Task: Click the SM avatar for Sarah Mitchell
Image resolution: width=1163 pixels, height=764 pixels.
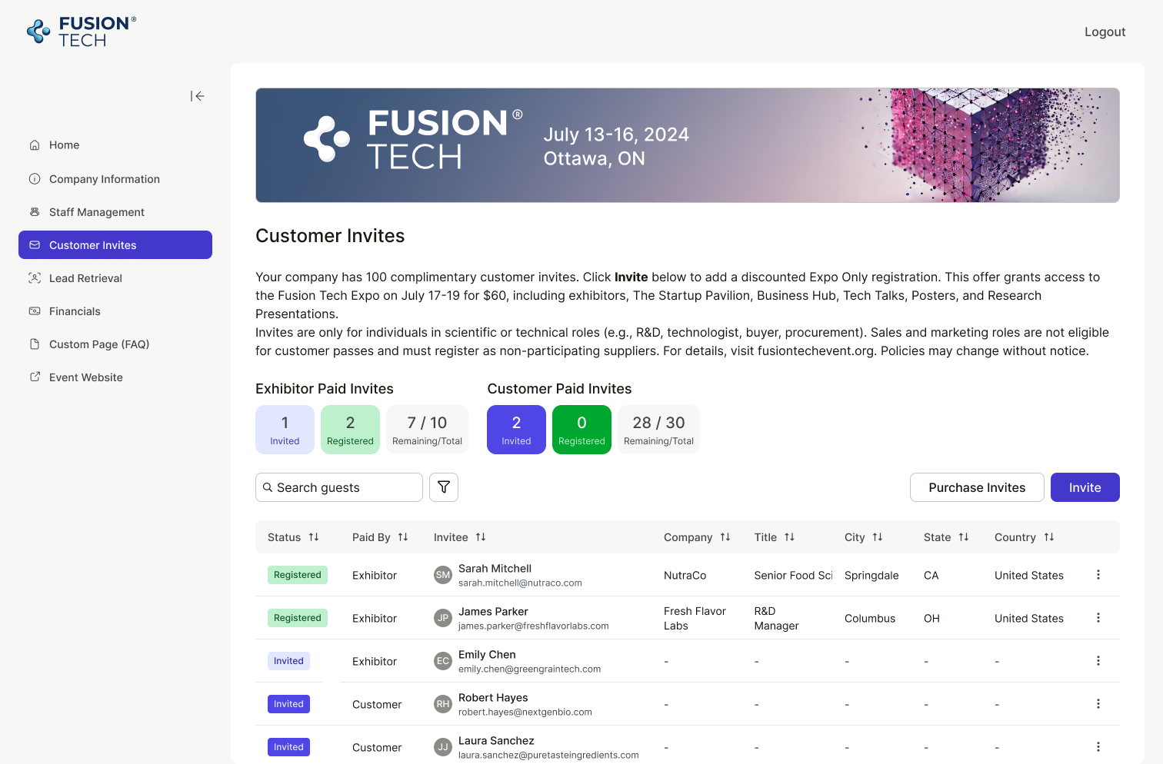Action: [x=443, y=575]
